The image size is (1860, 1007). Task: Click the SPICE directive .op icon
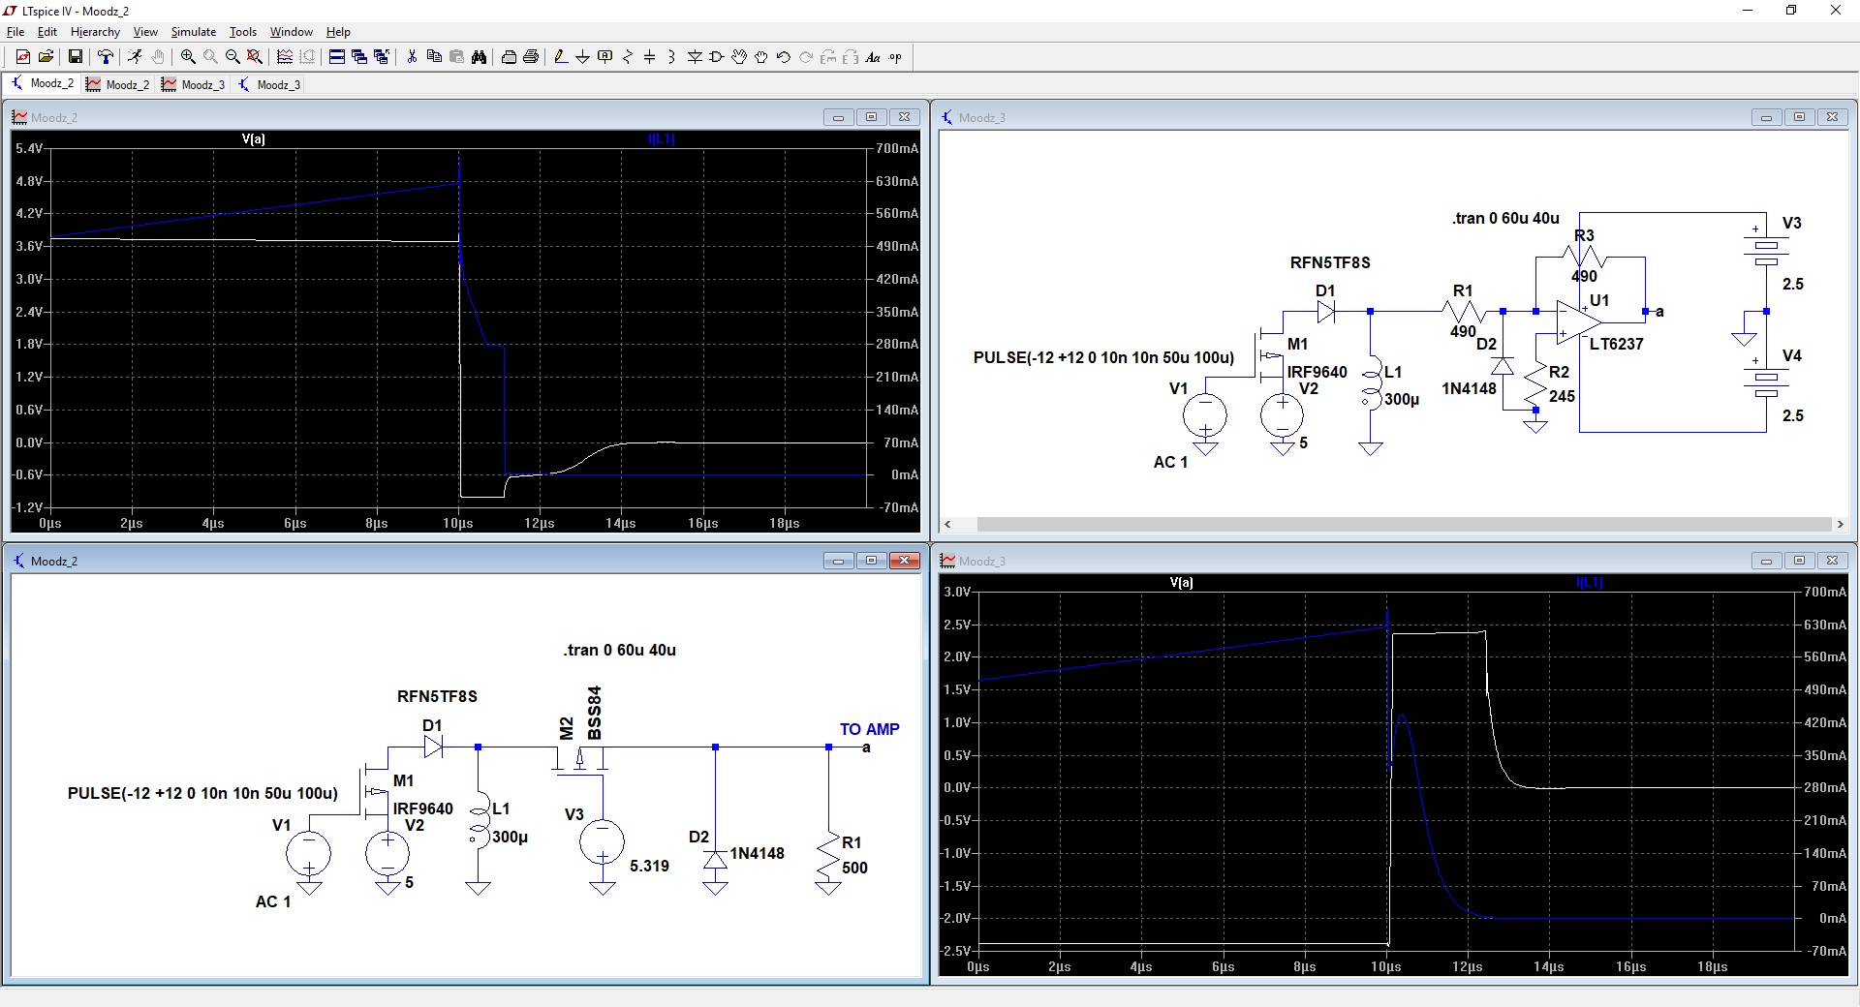(895, 57)
